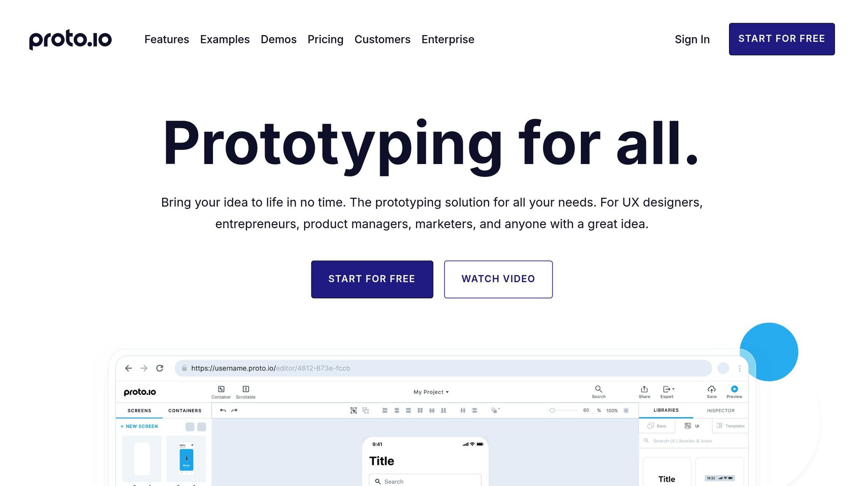The height and width of the screenshot is (486, 864).
Task: Select a horizontal alignment icon in the toolbar
Action: coord(384,410)
